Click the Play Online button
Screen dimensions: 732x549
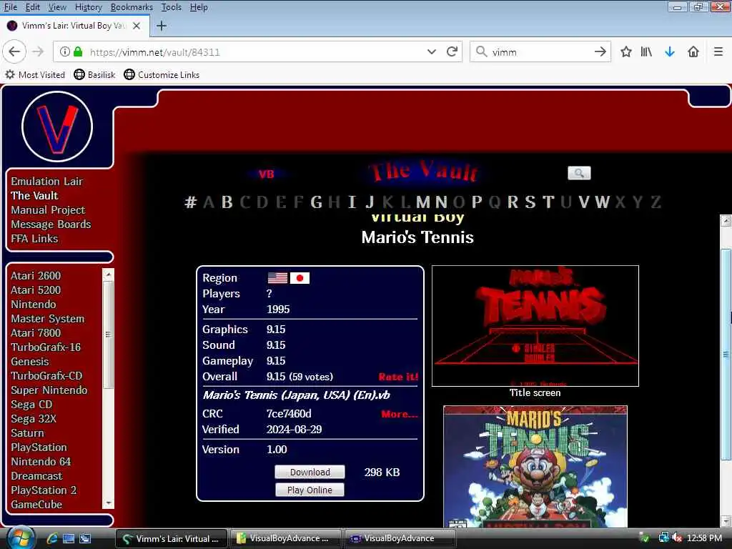coord(310,490)
